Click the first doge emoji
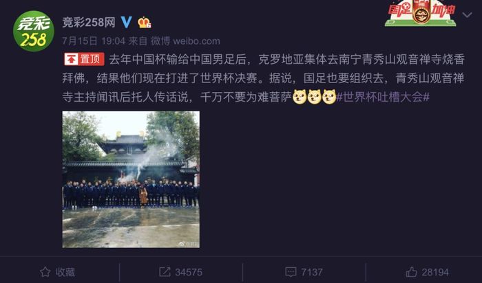 coord(300,97)
